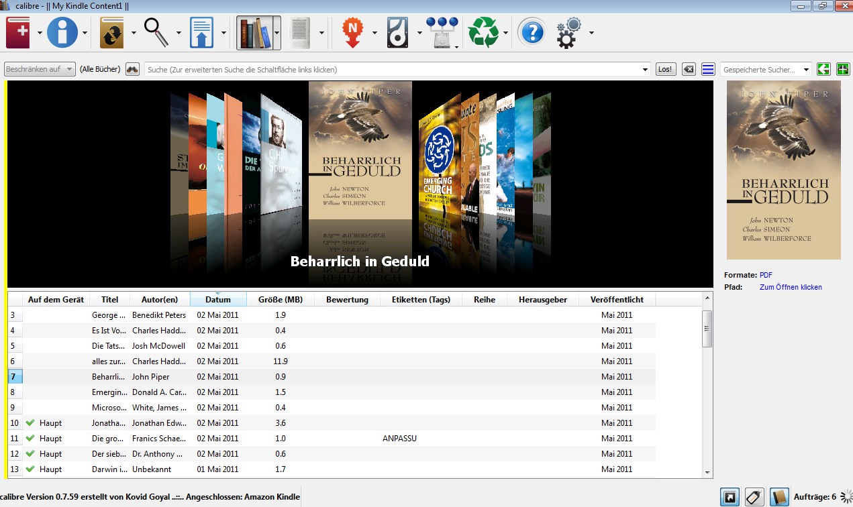Click the green recycle Remove books icon
Viewport: 853px width, 507px height.
483,33
